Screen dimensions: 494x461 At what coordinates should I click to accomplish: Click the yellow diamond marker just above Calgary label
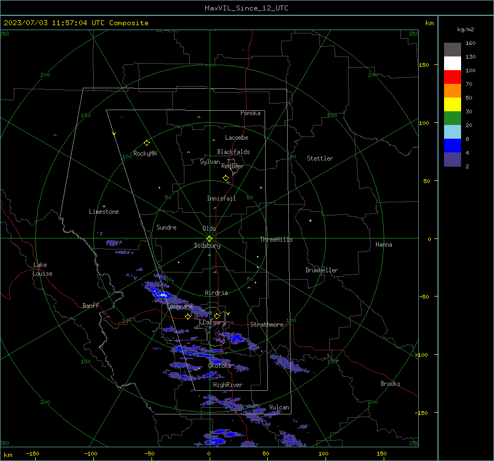217,316
